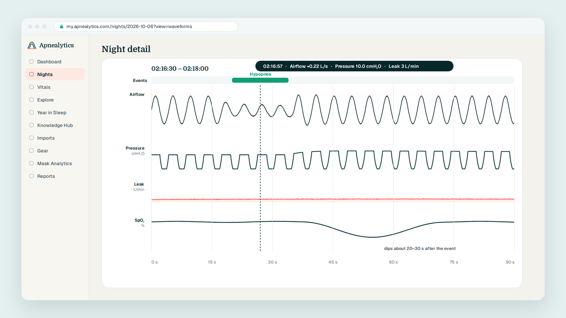
Task: Click the Explore sidebar icon
Action: pos(31,100)
